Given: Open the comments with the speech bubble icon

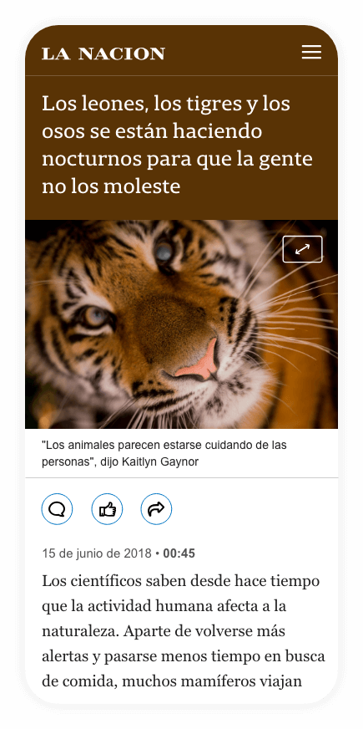Looking at the screenshot, I should (57, 509).
